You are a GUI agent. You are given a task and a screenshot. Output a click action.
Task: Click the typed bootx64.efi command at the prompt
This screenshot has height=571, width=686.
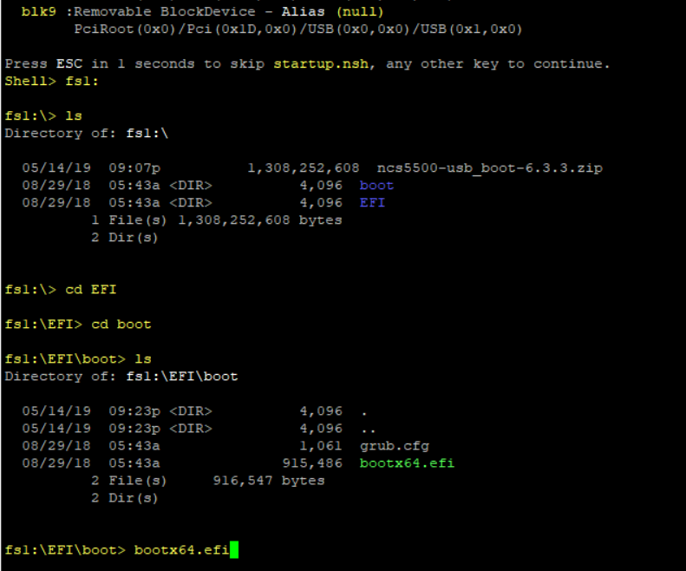click(180, 549)
